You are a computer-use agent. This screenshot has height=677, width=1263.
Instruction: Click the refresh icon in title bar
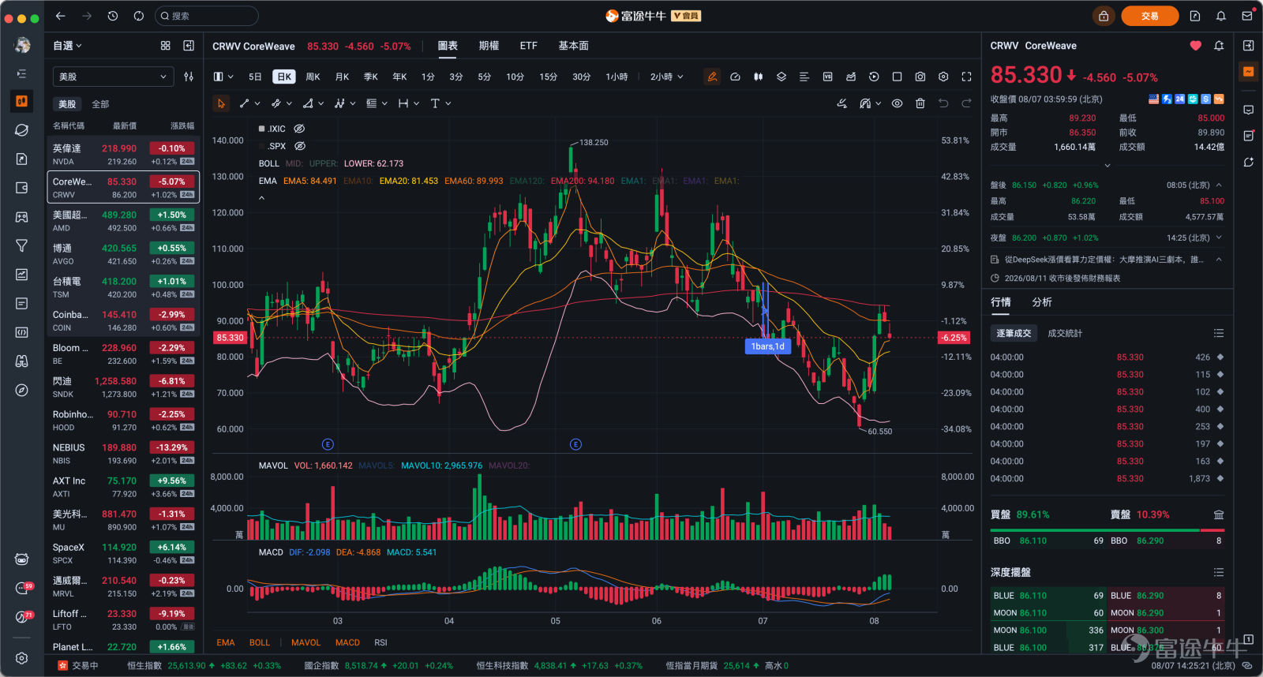click(x=139, y=16)
